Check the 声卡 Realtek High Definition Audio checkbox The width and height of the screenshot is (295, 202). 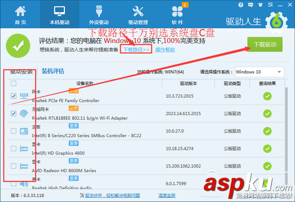click(13, 184)
